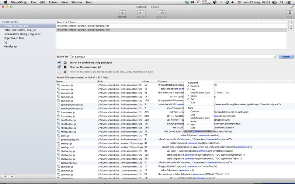Clear the search field text
Image resolution: width=295 pixels, height=184 pixels.
point(275,57)
